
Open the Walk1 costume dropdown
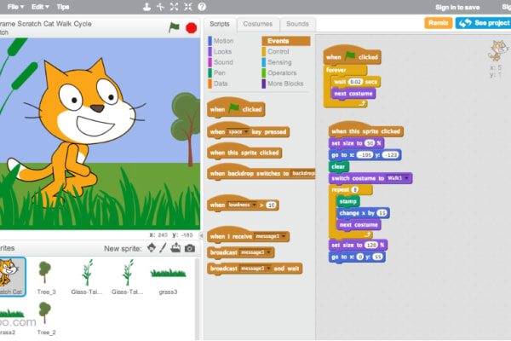[407, 178]
